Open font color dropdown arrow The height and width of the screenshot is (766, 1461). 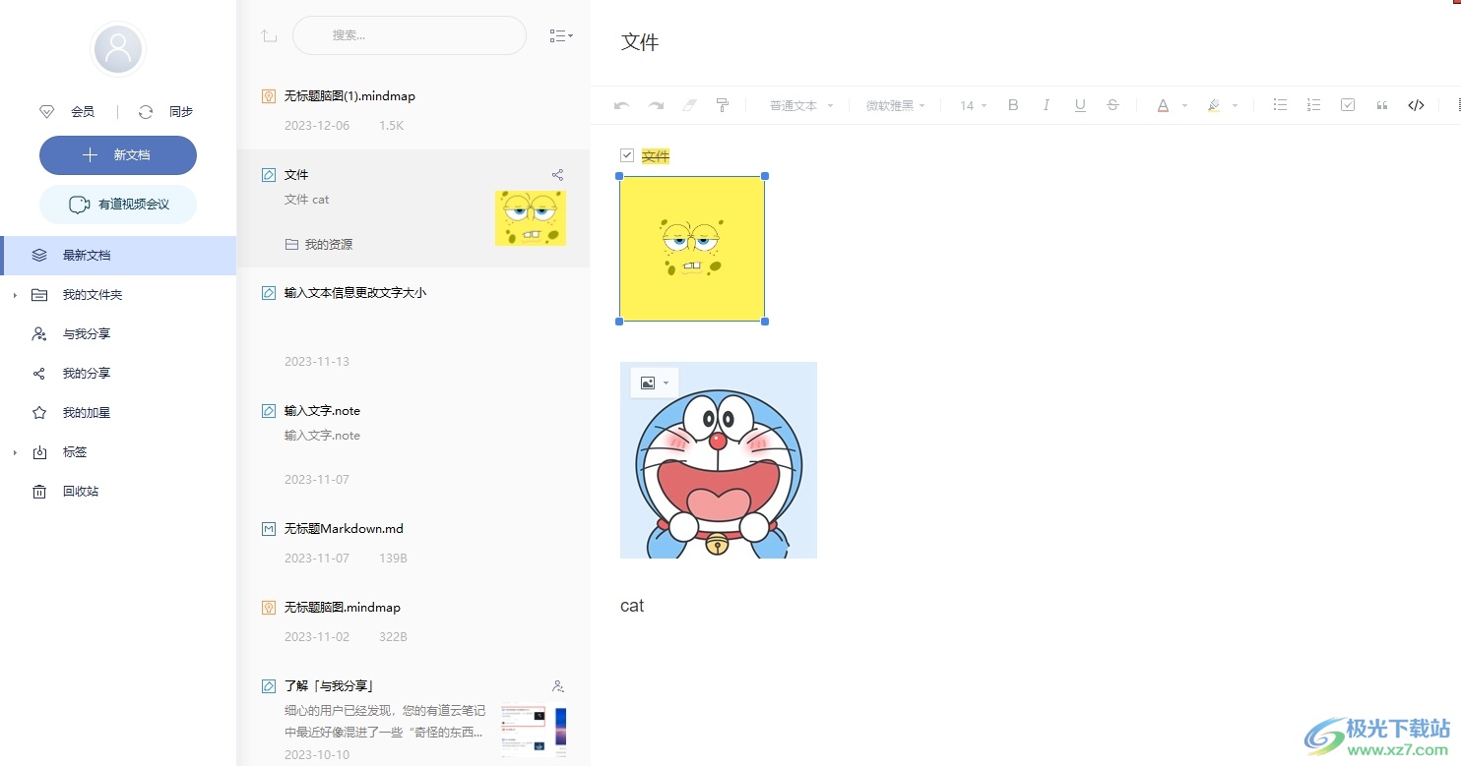pos(1184,106)
